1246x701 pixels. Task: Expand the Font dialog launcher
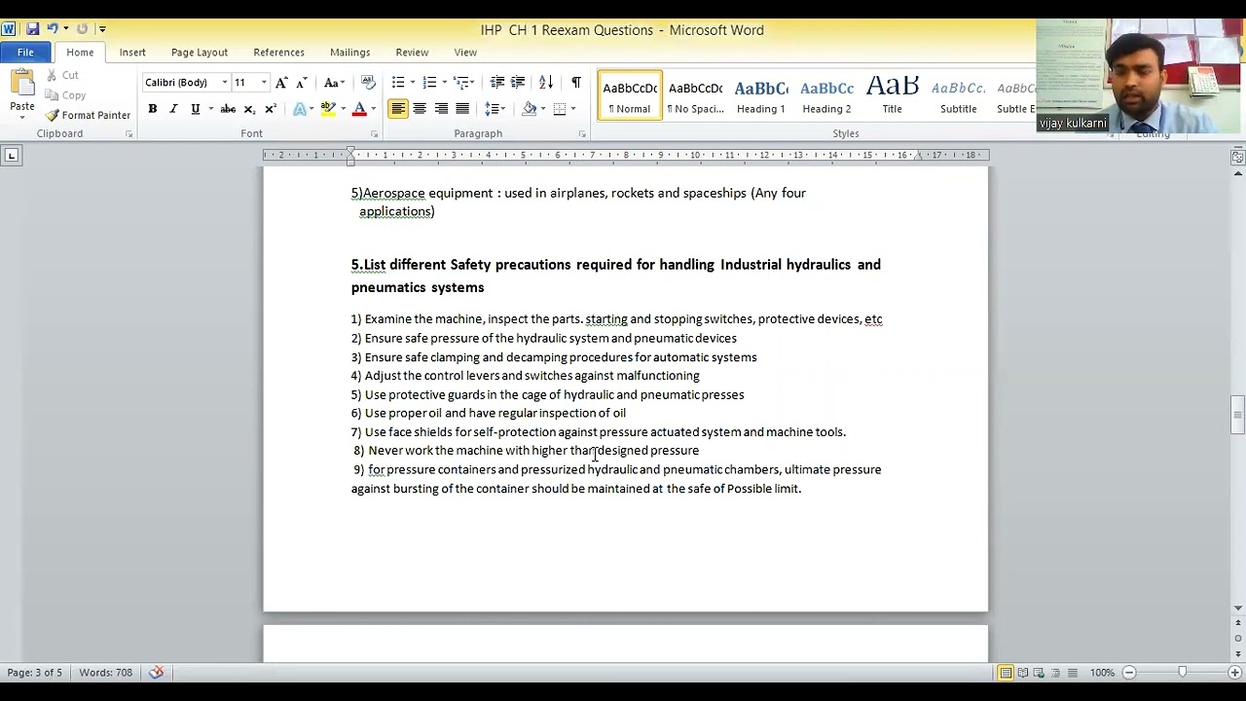point(374,134)
